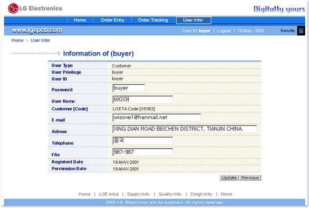Open the Quality Info. footer link

click(x=171, y=194)
